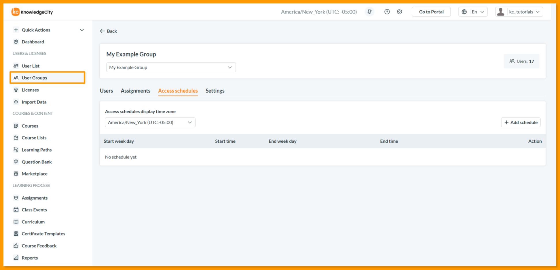The image size is (560, 270).
Task: Go Back using the arrow link
Action: (108, 31)
